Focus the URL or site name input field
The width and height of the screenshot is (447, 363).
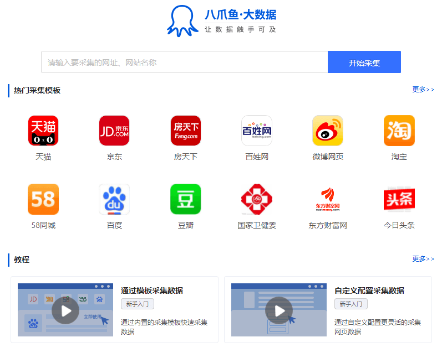click(x=185, y=62)
